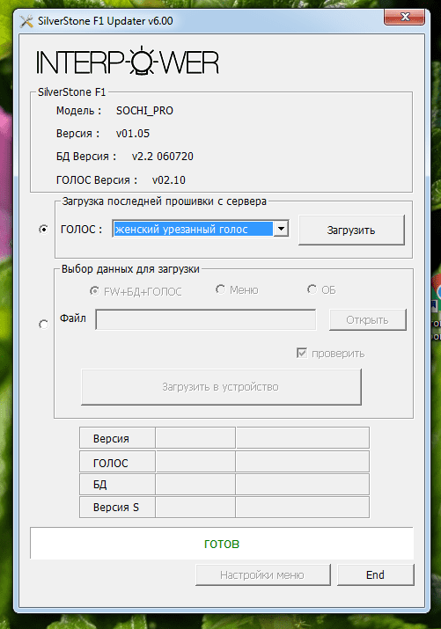Viewport: 441px width, 629px height.
Task: Choose the FW+БД+ГОЛОС radio option
Action: pyautogui.click(x=94, y=291)
